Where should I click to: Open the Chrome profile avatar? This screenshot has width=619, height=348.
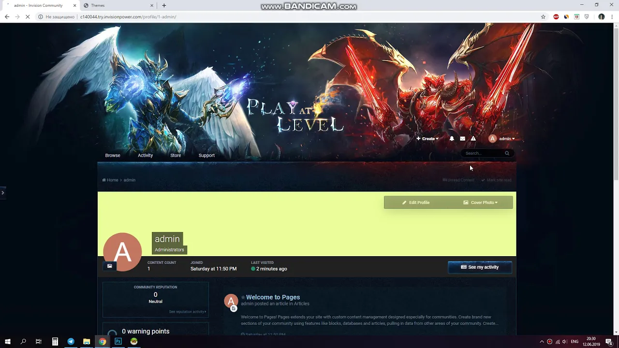(x=602, y=17)
